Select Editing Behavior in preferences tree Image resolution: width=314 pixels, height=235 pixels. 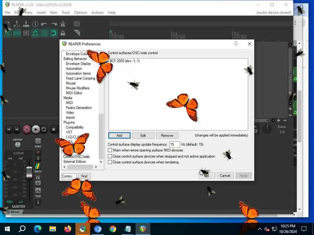pos(75,59)
